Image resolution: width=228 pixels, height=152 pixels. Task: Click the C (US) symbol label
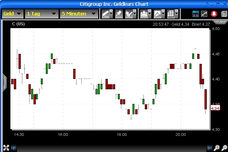18,24
